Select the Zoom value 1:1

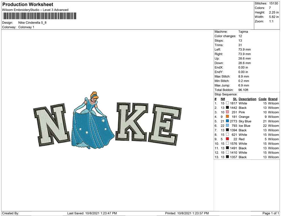(271, 21)
